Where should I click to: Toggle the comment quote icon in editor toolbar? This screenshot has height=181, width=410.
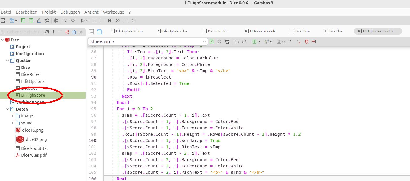tap(290, 41)
